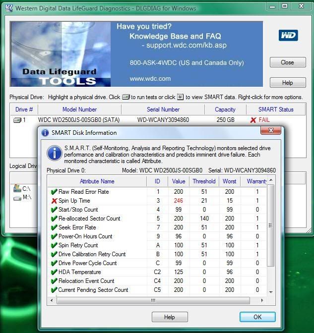Click the green check beside Current Pending Sector Count
Screen dimensions: 314x333
[x=54, y=290]
